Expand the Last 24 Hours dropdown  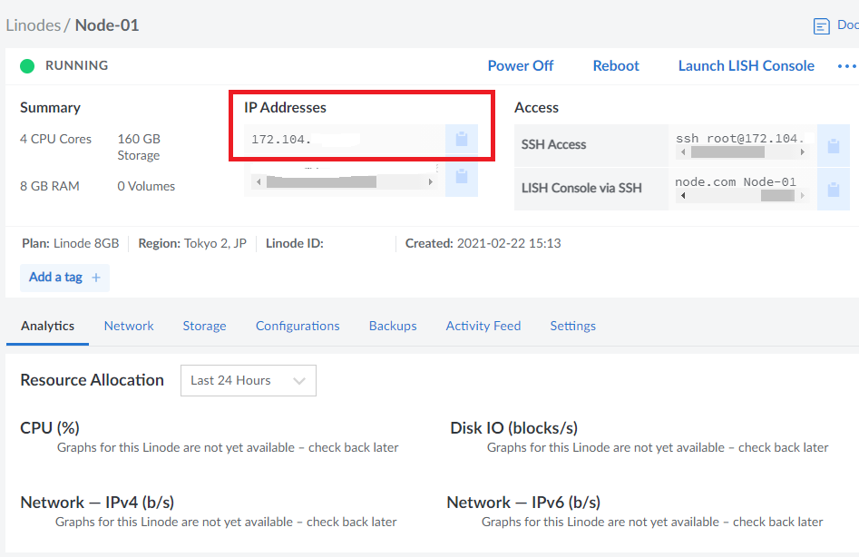pos(249,381)
